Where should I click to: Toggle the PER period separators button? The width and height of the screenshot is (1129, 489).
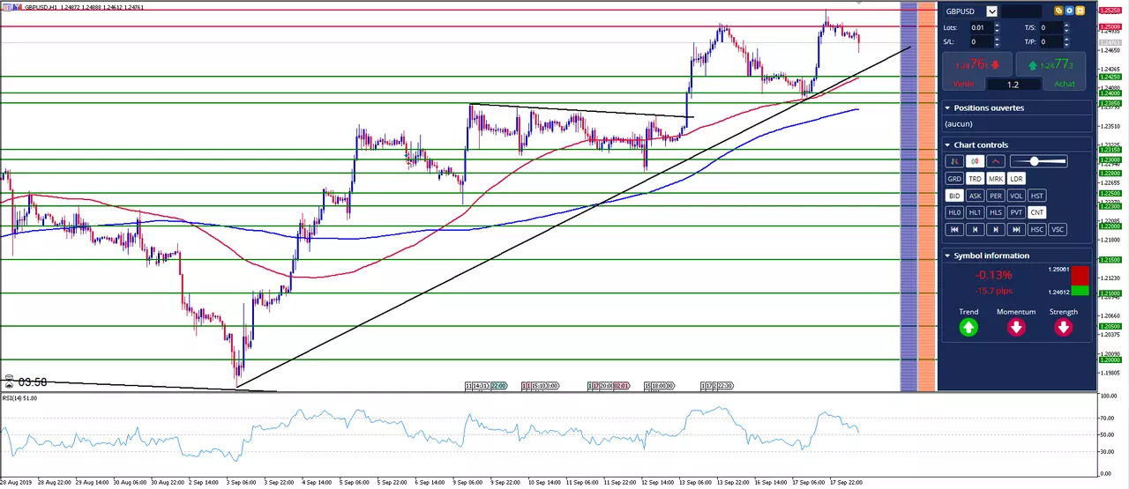(x=996, y=196)
